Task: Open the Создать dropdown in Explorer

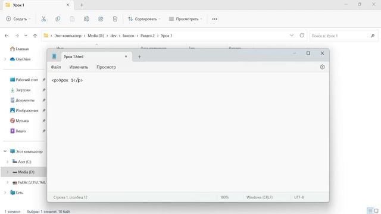Action: pos(18,19)
